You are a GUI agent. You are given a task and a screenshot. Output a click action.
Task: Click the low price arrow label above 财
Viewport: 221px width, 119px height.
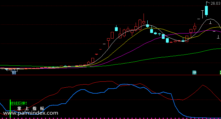[x=12, y=70]
